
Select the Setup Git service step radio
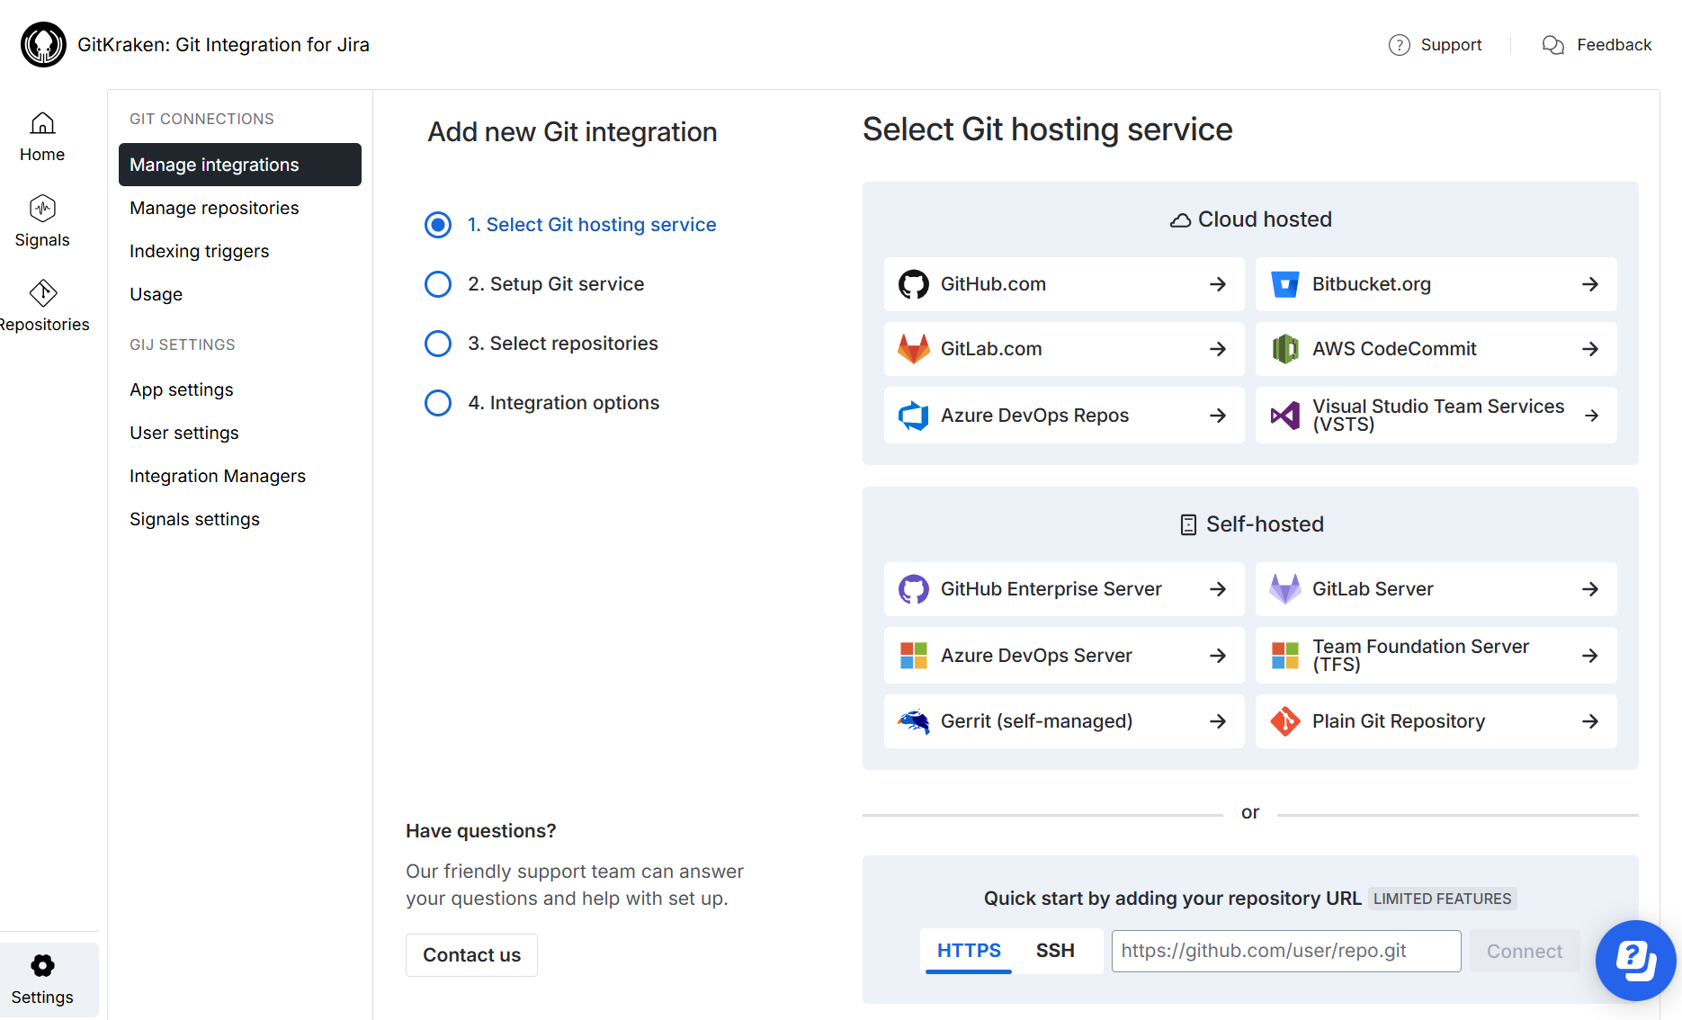[438, 284]
